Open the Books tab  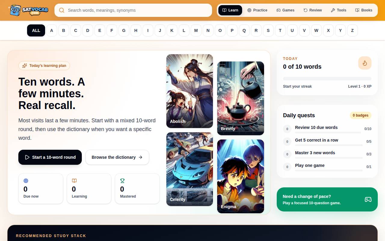point(364,10)
